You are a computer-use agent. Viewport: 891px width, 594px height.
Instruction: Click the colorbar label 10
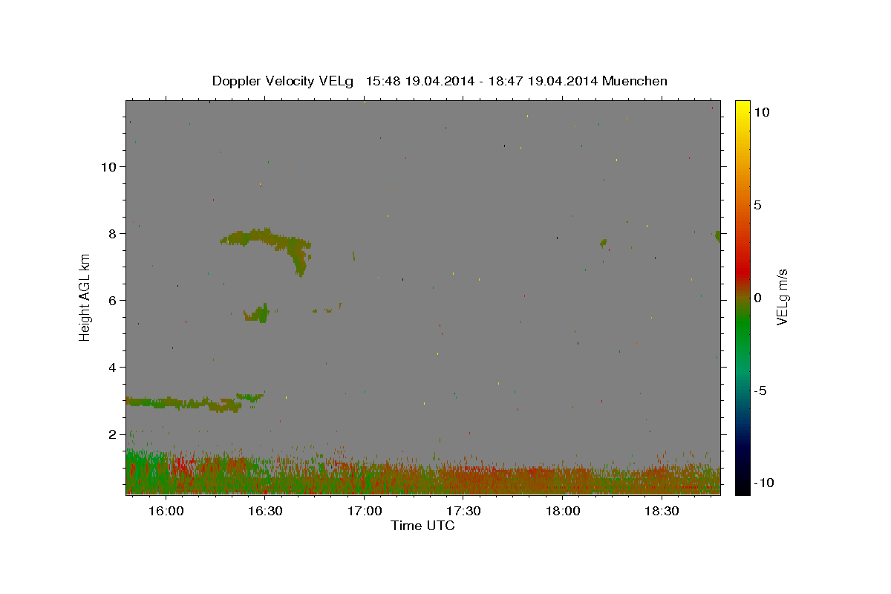pos(761,112)
